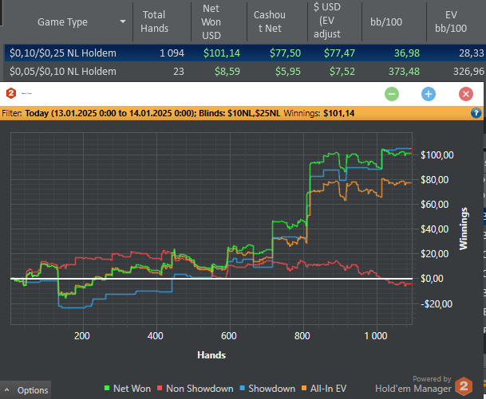Open the Game Type column dropdown arrow

coord(123,22)
